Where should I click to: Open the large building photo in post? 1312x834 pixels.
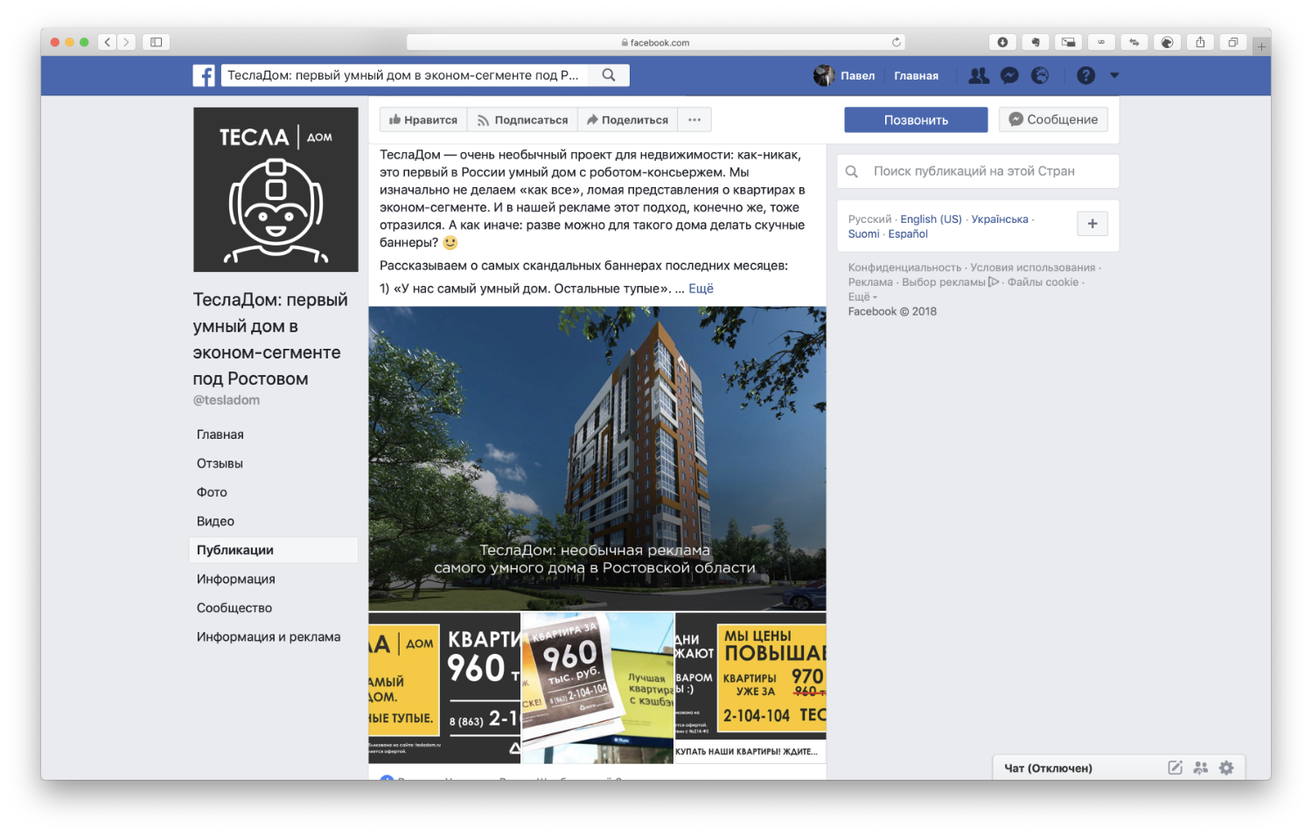pyautogui.click(x=597, y=458)
